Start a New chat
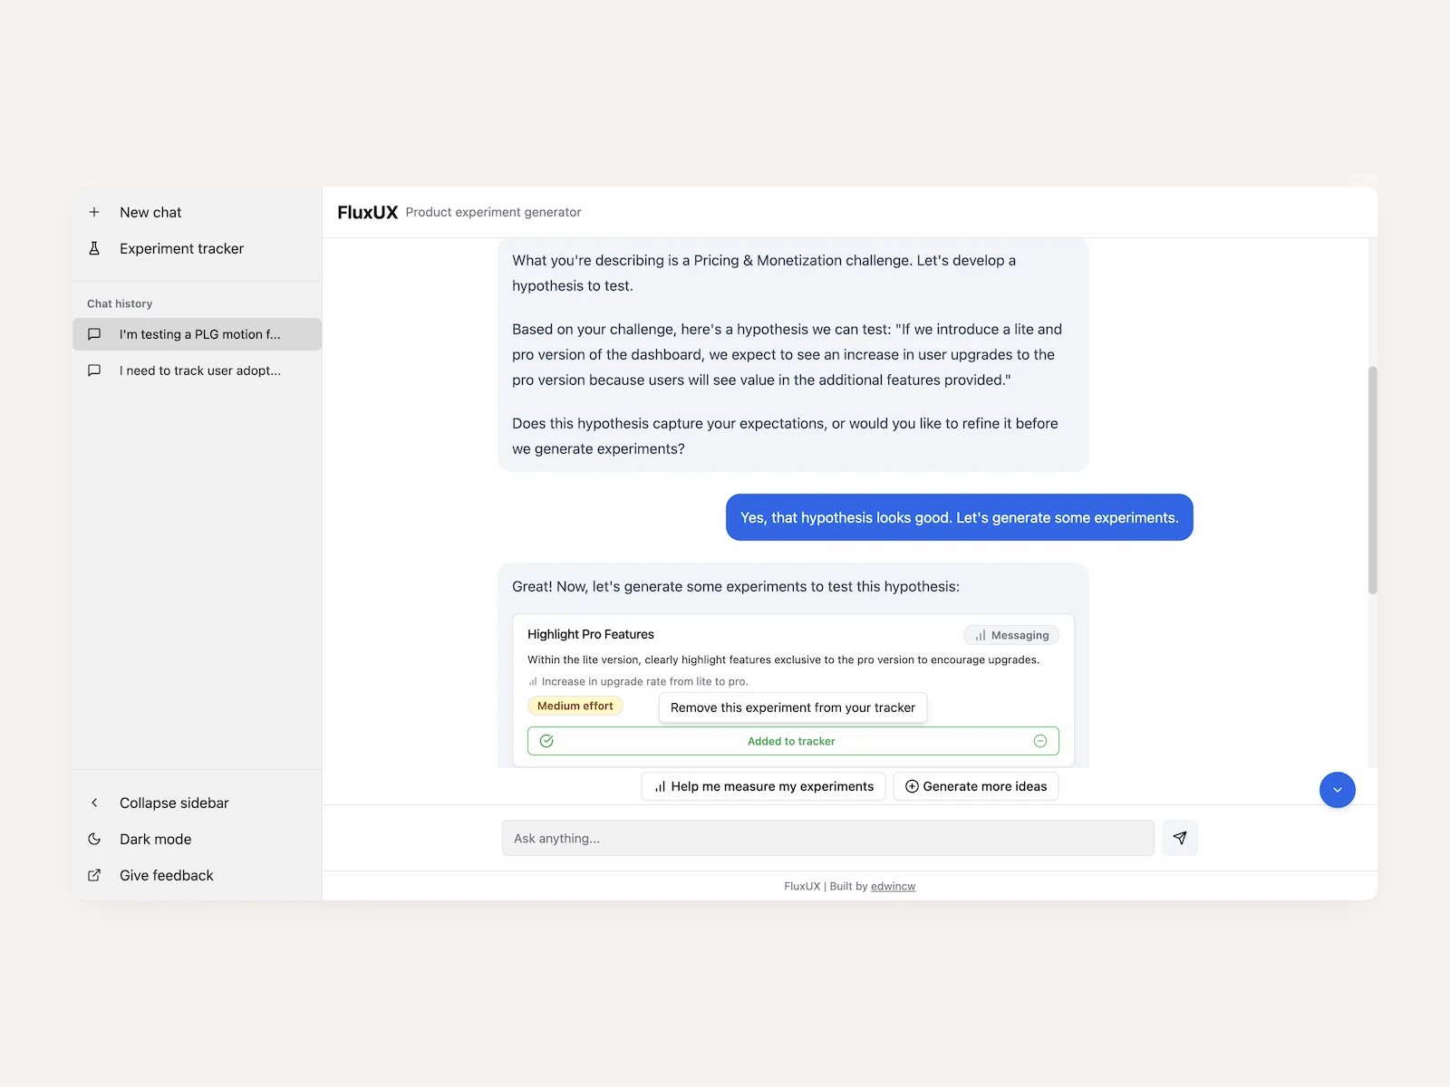This screenshot has width=1450, height=1087. [150, 212]
